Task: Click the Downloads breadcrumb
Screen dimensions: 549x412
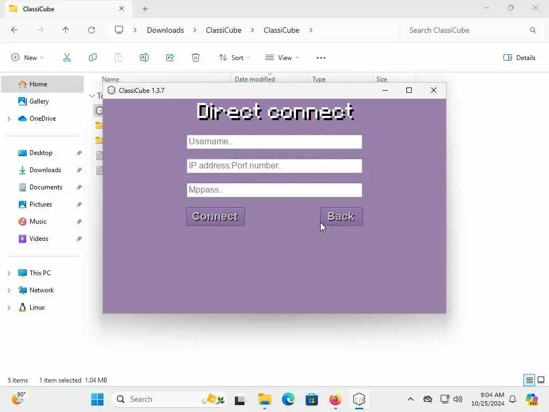Action: [x=165, y=30]
